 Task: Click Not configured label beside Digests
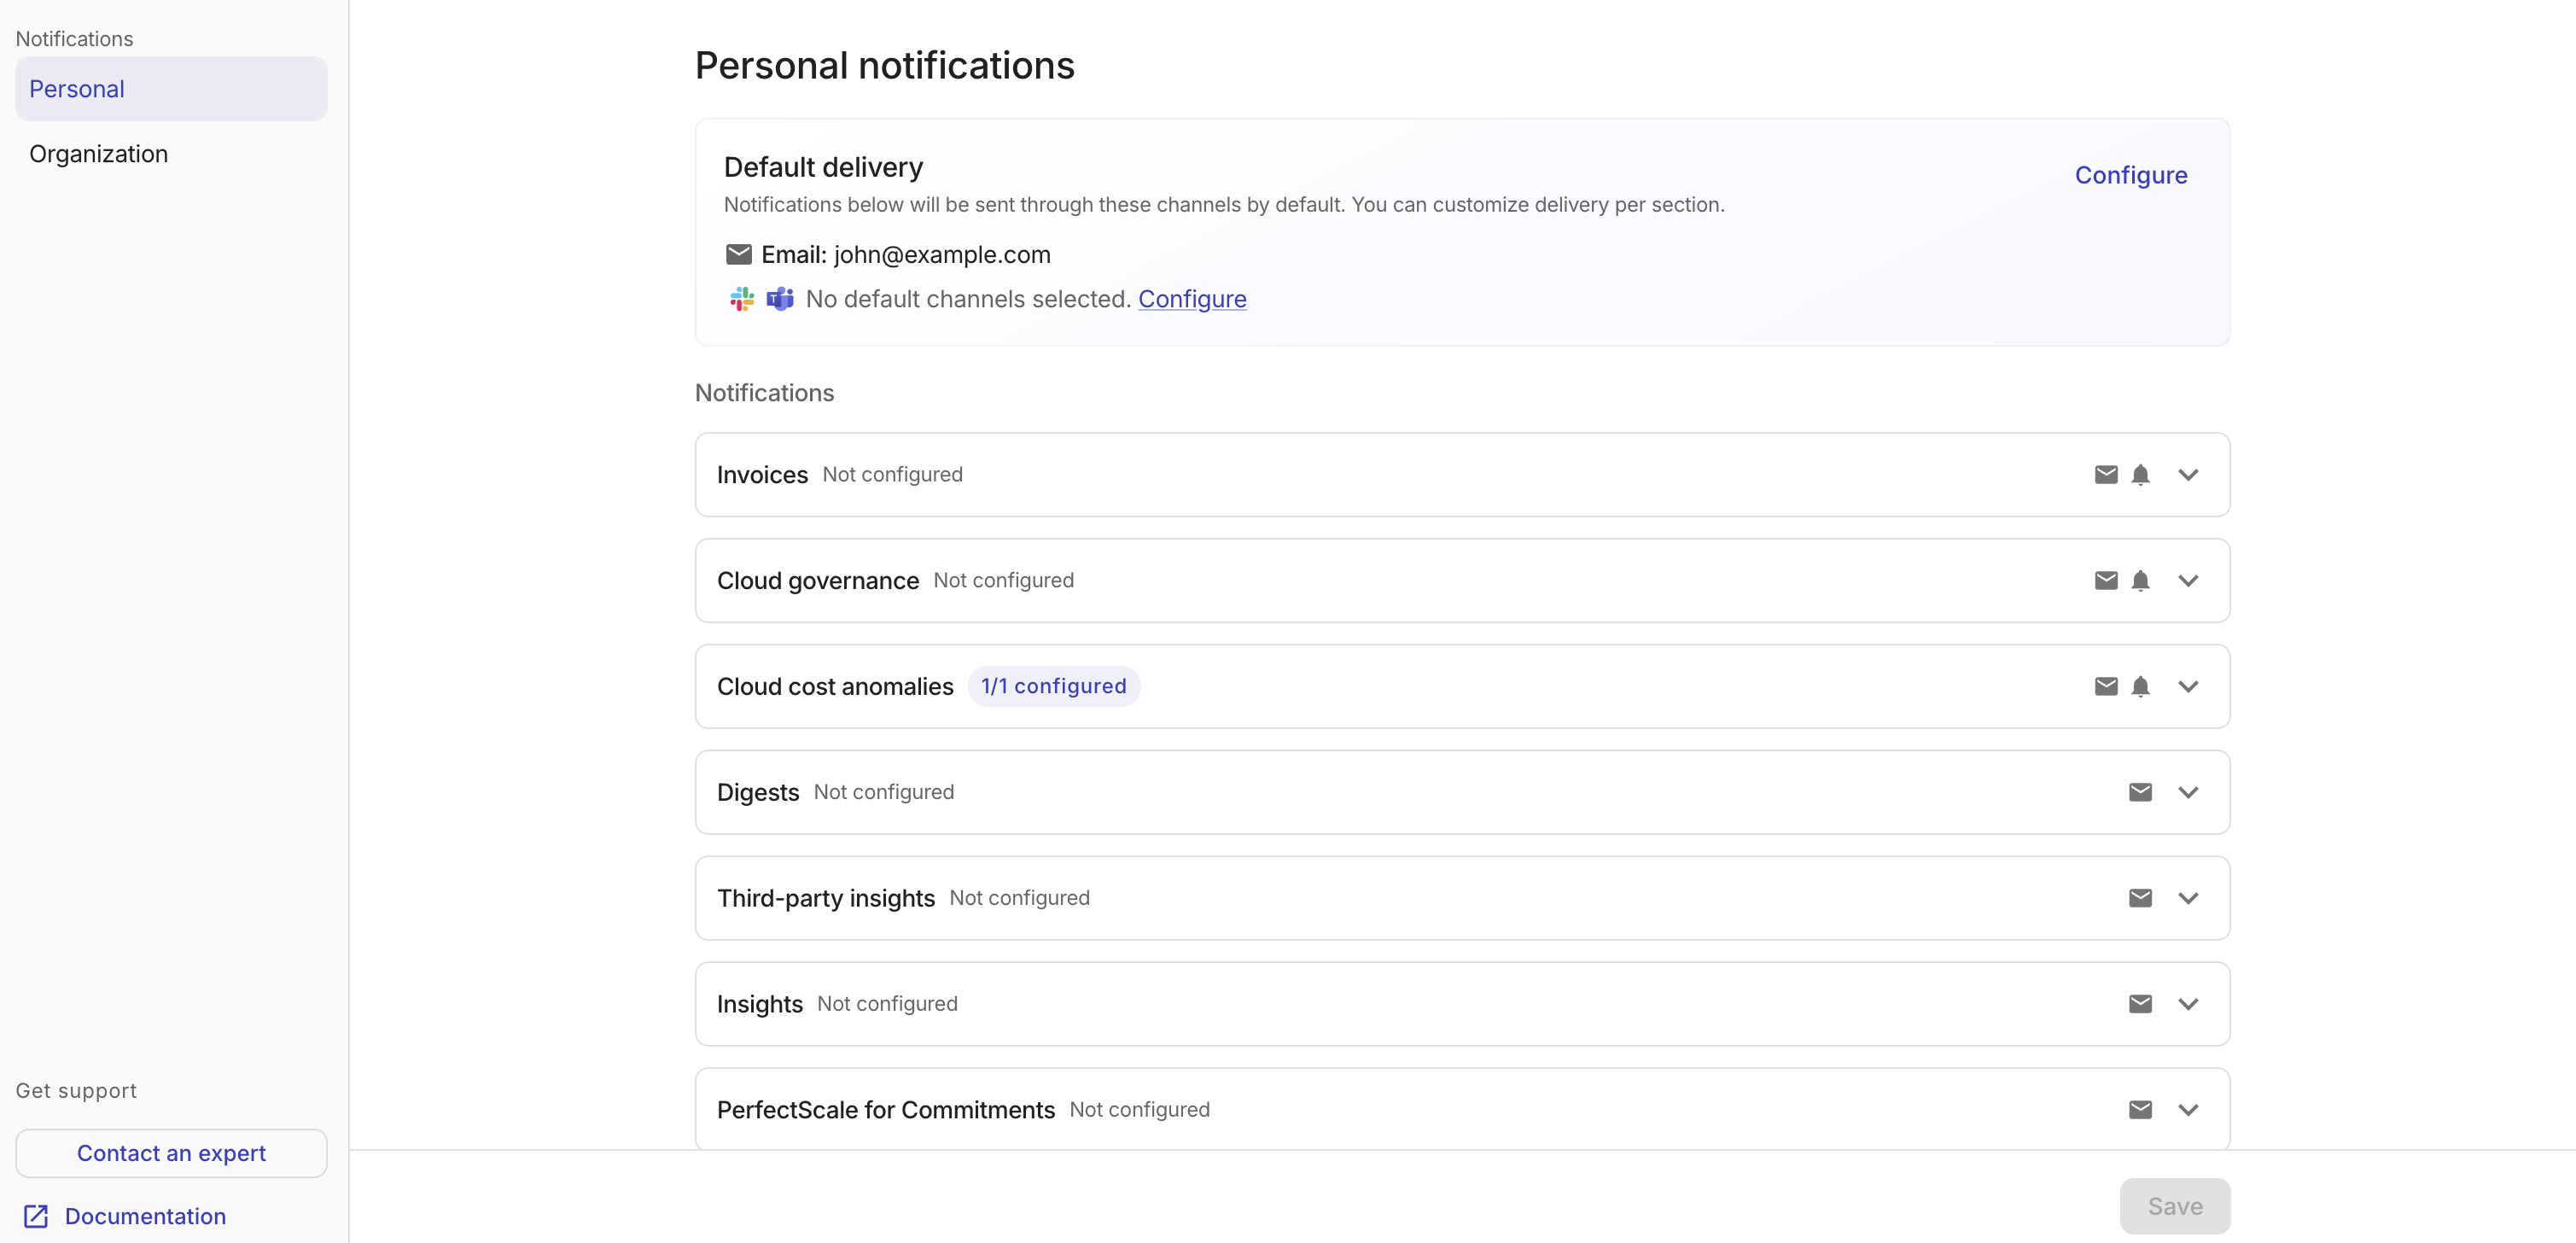click(x=883, y=792)
